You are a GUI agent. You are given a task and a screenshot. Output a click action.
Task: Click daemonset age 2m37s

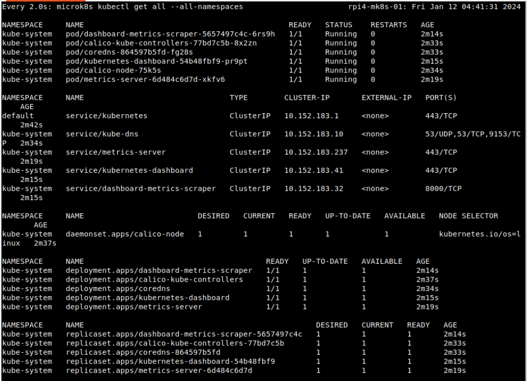pyautogui.click(x=45, y=243)
